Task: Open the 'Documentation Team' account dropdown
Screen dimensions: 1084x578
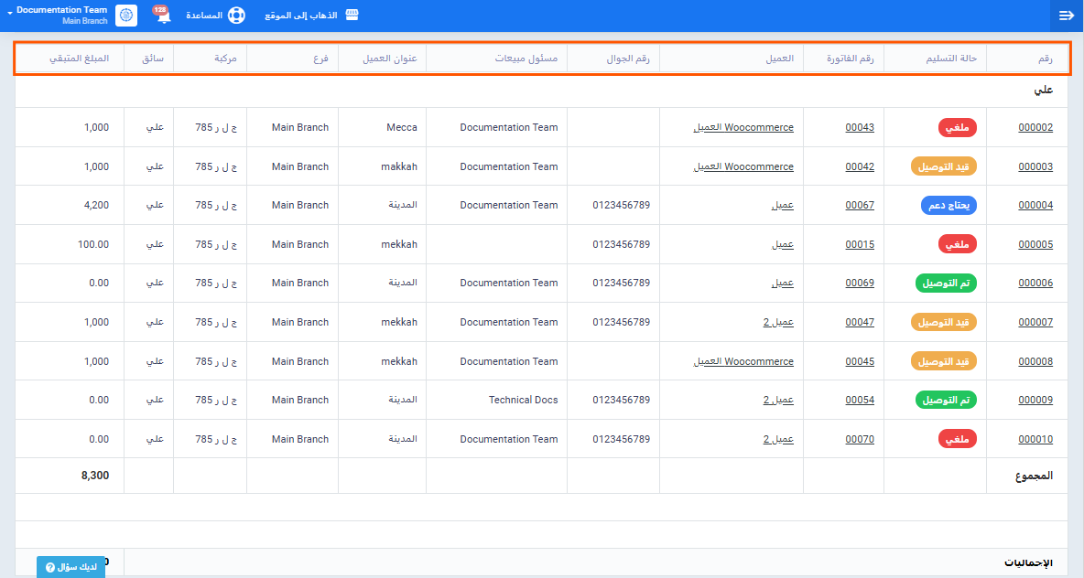Action: 58,16
